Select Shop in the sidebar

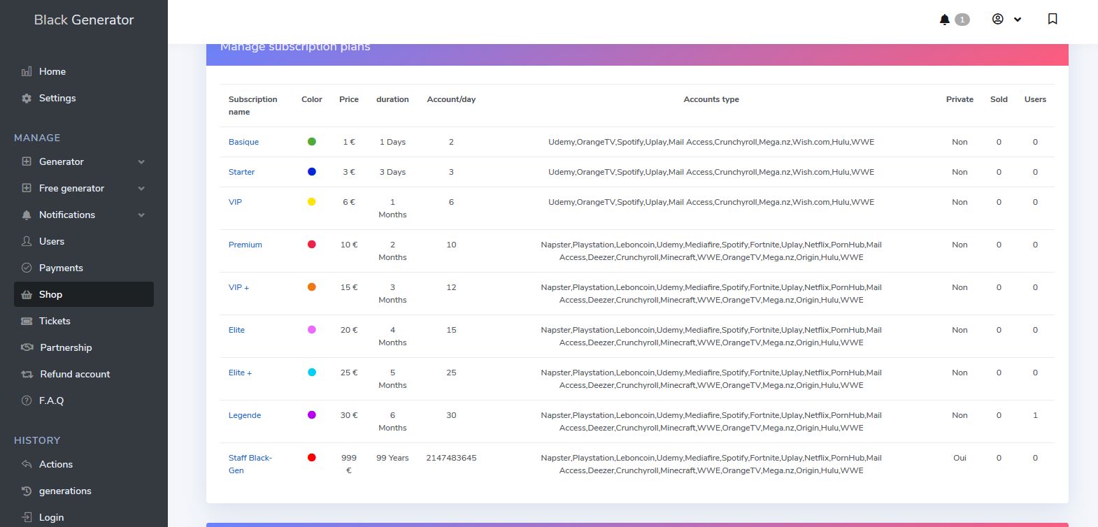pyautogui.click(x=50, y=294)
